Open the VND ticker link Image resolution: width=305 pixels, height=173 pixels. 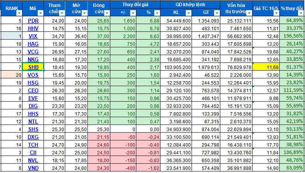pos(33,168)
